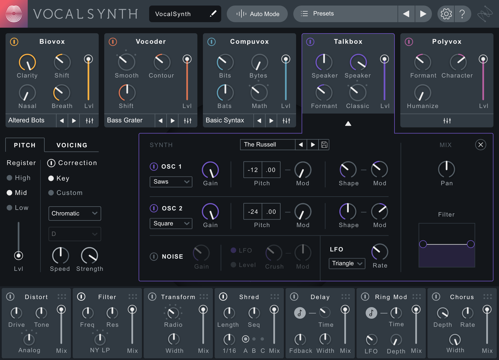
Task: Open the Chromatic scale dropdown
Action: tap(75, 214)
